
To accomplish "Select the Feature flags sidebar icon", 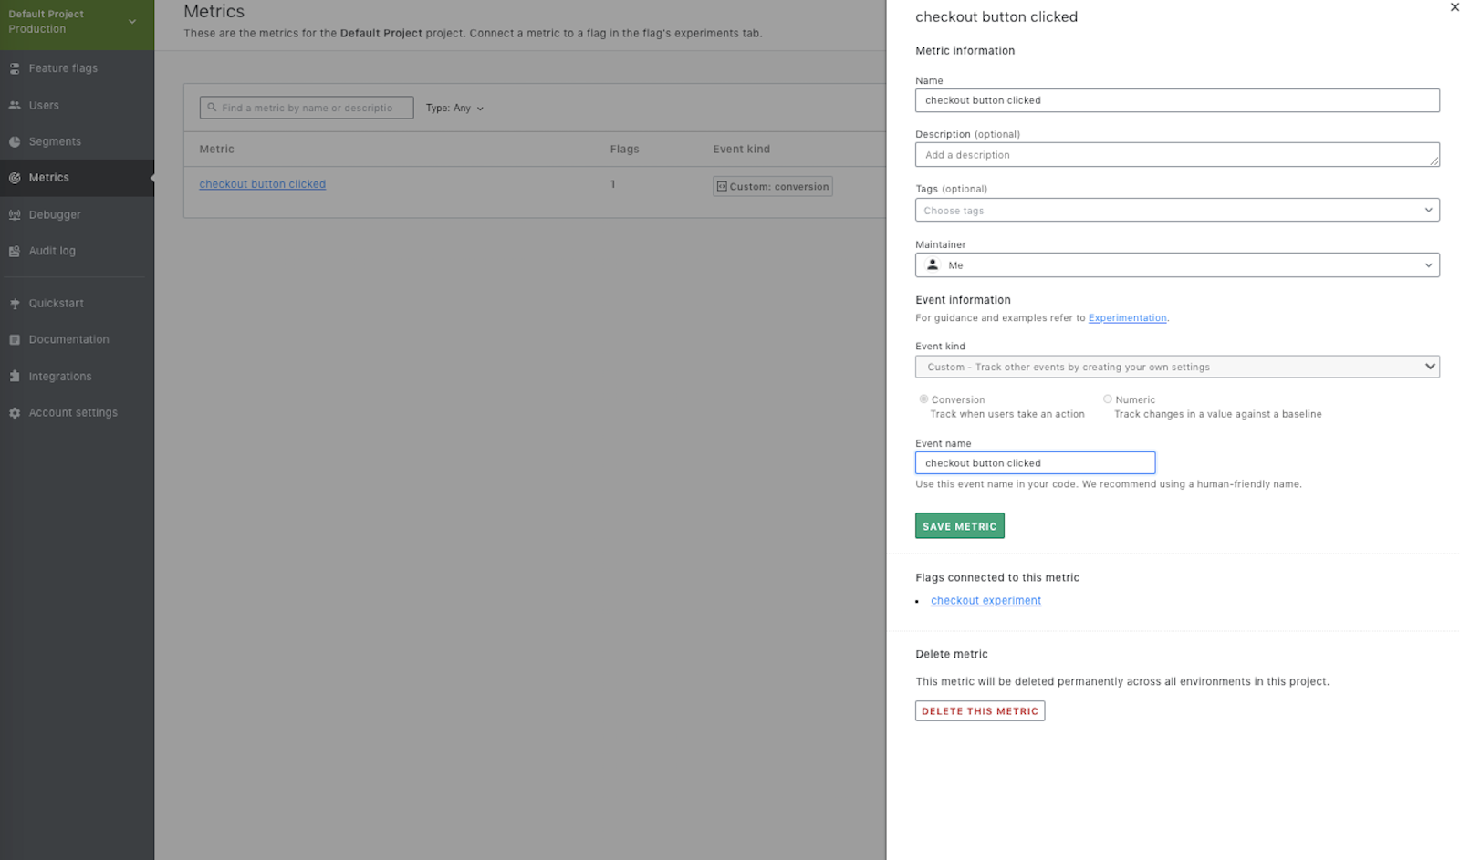I will (x=15, y=67).
